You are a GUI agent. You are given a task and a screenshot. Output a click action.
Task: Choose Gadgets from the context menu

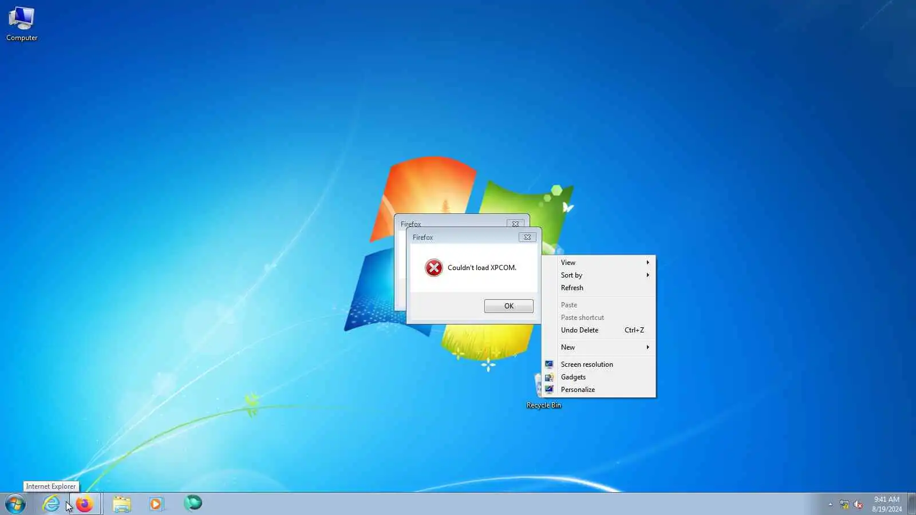[599, 377]
